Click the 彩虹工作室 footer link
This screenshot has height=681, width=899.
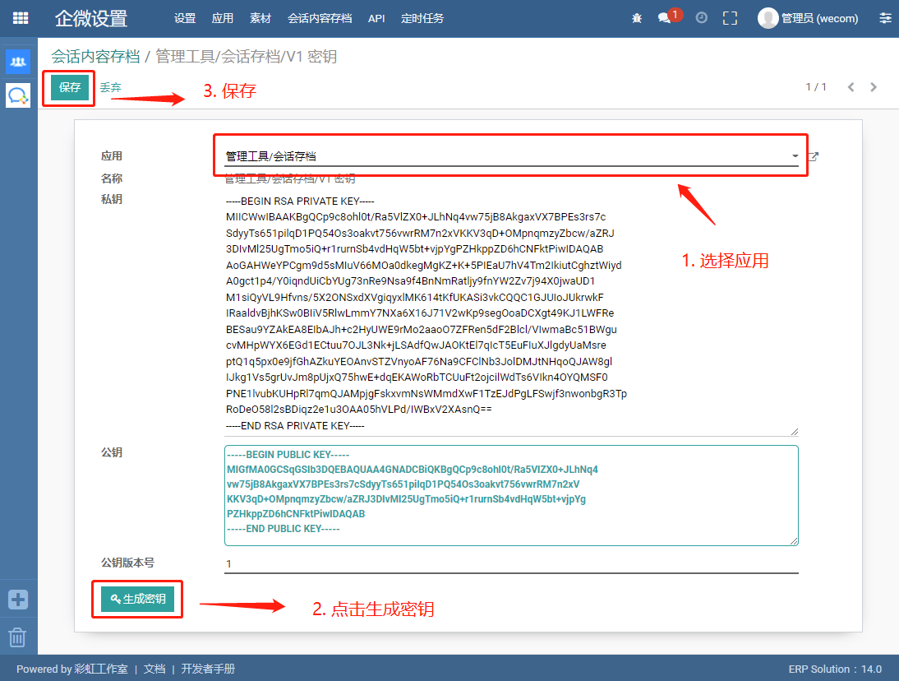[x=101, y=669]
